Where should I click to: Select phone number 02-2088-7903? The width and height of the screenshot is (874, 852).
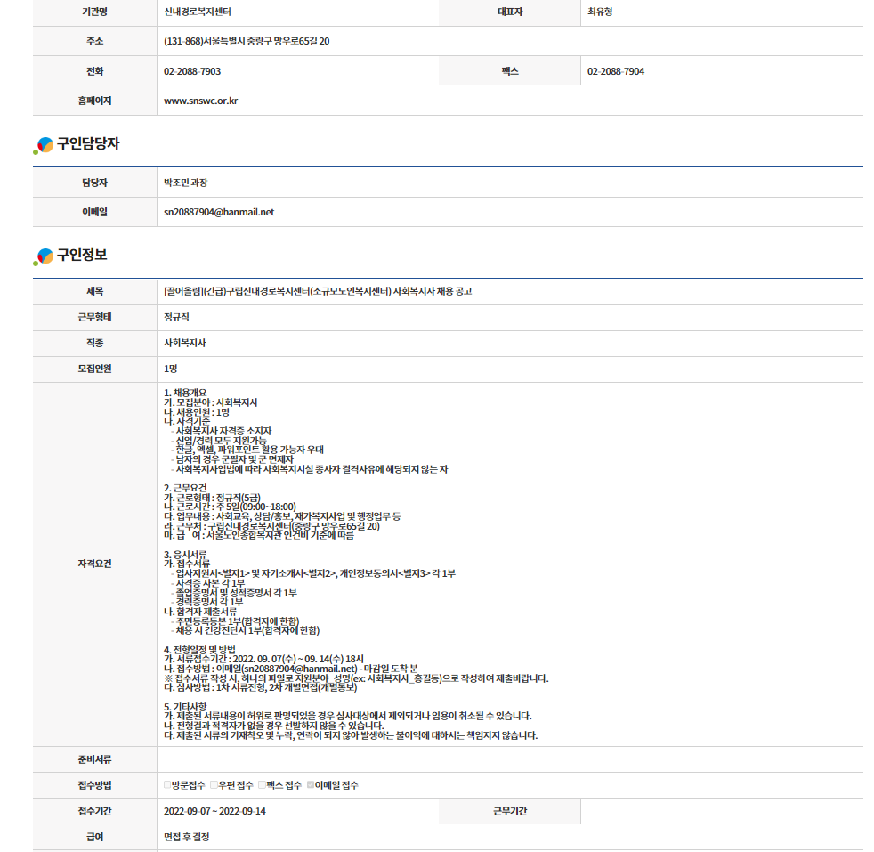tap(192, 71)
